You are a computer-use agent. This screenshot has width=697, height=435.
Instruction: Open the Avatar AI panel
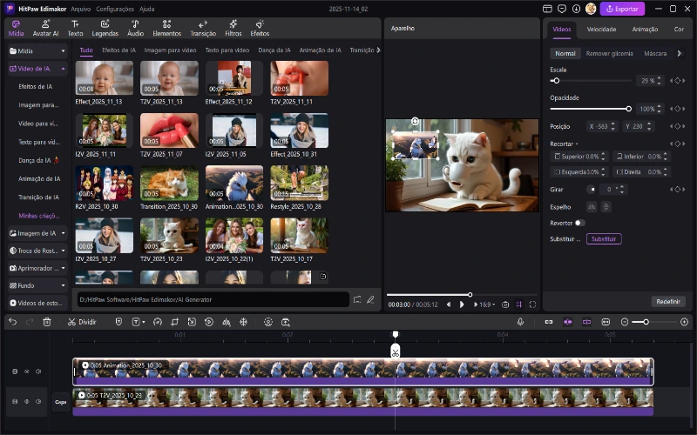(x=45, y=28)
